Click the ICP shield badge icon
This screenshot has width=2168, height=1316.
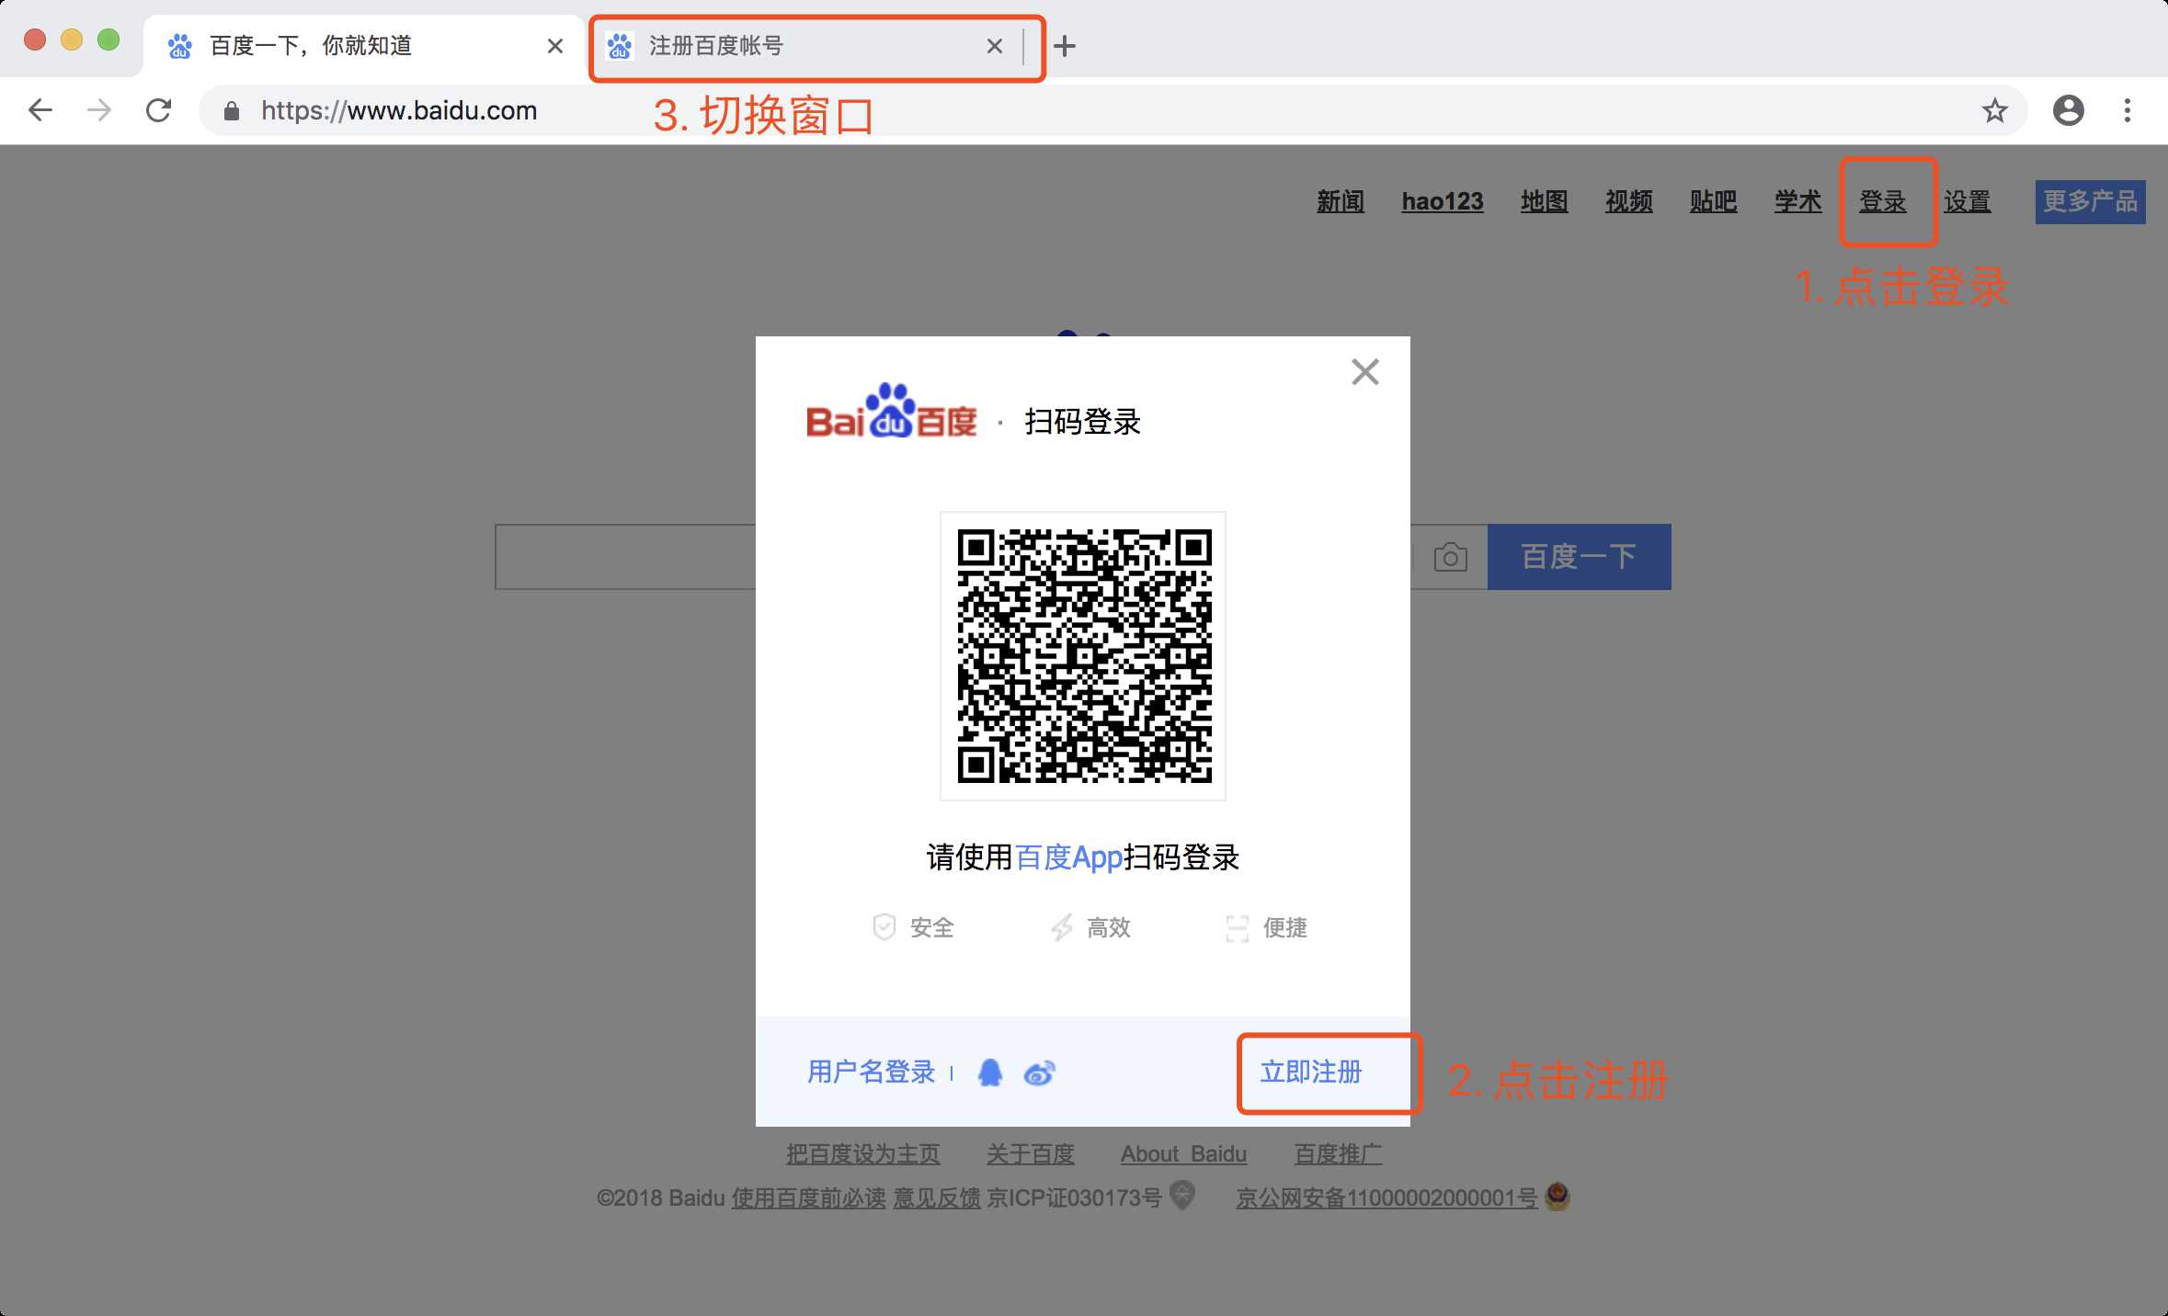1182,1196
